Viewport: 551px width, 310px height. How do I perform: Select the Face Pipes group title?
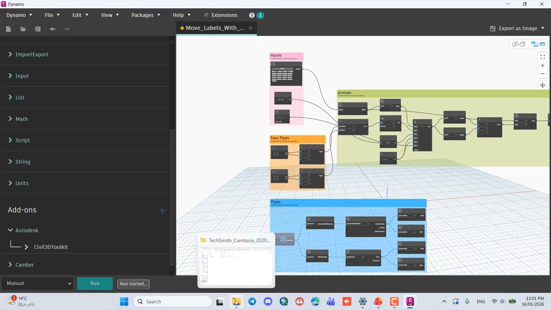(280, 138)
